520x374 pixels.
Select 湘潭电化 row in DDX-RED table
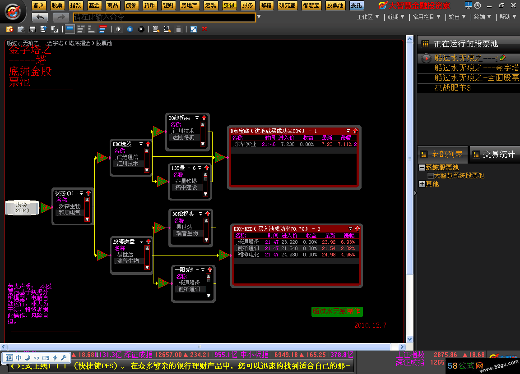coord(296,255)
